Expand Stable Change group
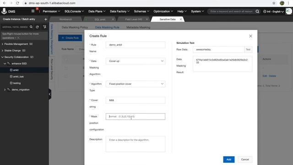The width and height of the screenshot is (293, 165). (2, 51)
